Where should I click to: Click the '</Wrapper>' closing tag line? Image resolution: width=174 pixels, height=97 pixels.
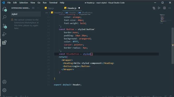pos(68,70)
